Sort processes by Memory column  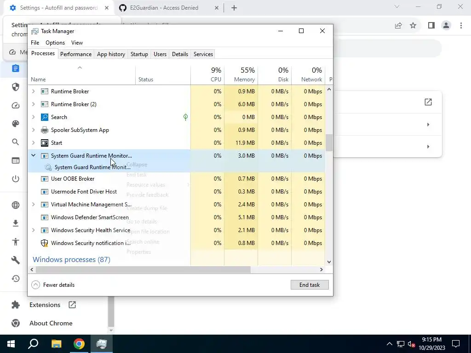click(x=241, y=74)
